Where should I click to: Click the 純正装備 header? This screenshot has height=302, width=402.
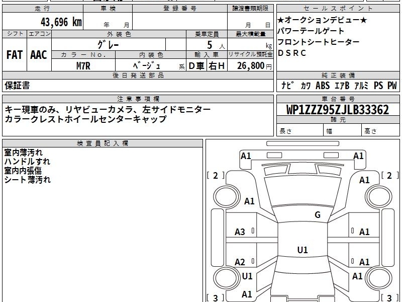pos(338,75)
